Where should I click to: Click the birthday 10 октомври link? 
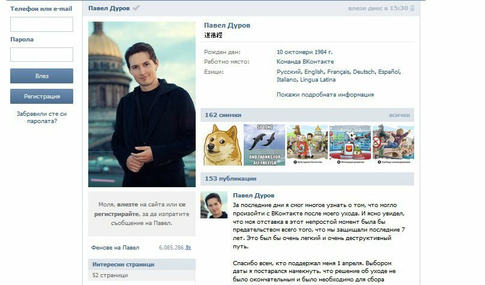[295, 52]
